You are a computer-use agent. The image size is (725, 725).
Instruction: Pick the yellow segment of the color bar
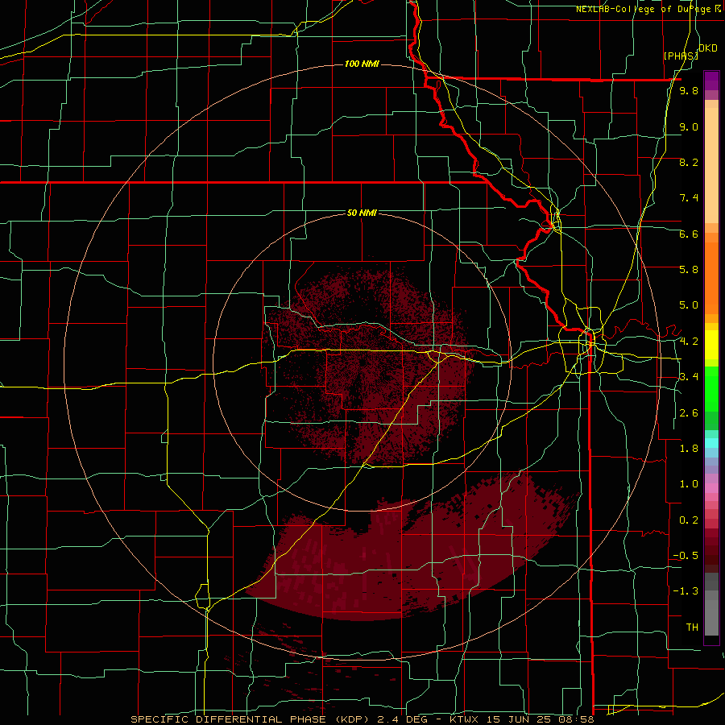click(x=711, y=345)
